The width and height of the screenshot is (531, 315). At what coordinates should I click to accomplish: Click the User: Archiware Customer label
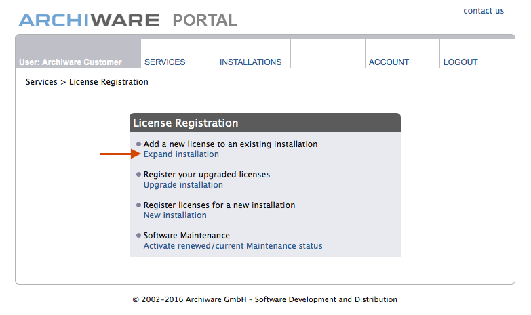[x=71, y=62]
